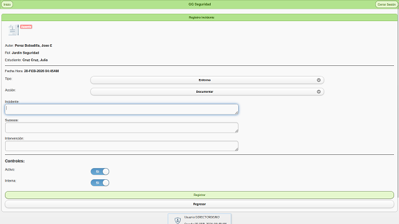Click the date 20-FEB-2026 04:45AM
The image size is (399, 224).
(41, 71)
